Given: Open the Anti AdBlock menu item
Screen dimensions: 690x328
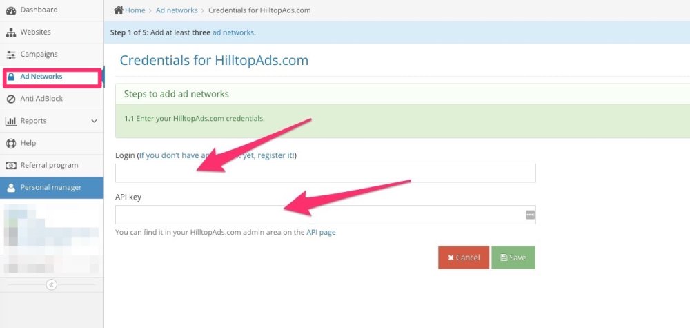Looking at the screenshot, I should coord(52,99).
